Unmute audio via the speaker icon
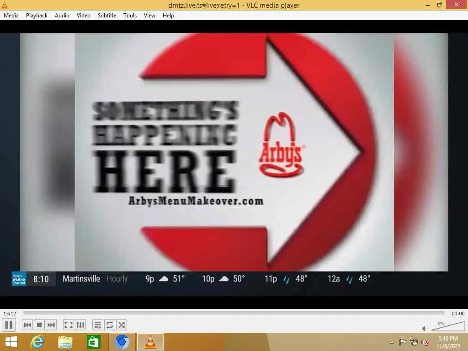The width and height of the screenshot is (468, 351). pyautogui.click(x=424, y=328)
